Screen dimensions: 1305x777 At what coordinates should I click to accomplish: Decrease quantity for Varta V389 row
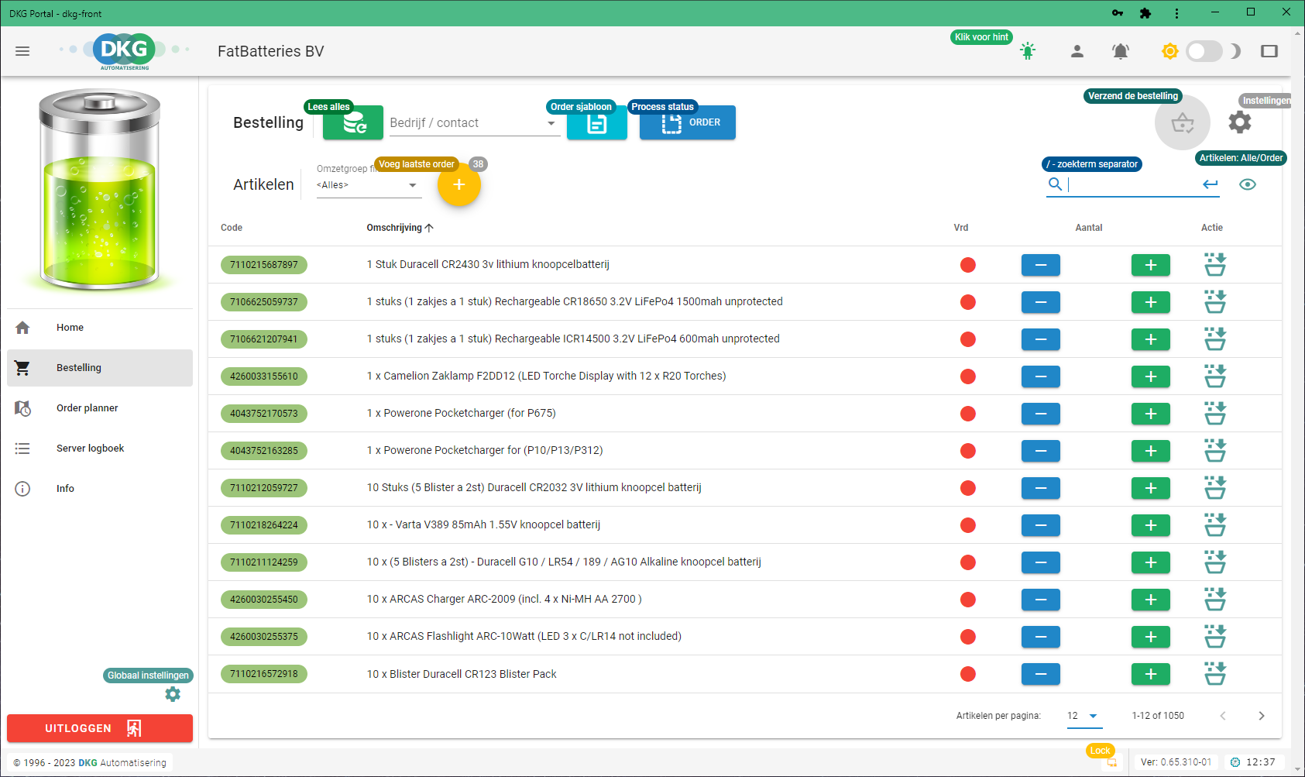tap(1041, 525)
